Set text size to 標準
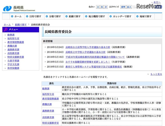The height and width of the screenshot is (126, 165). pos(124,7)
